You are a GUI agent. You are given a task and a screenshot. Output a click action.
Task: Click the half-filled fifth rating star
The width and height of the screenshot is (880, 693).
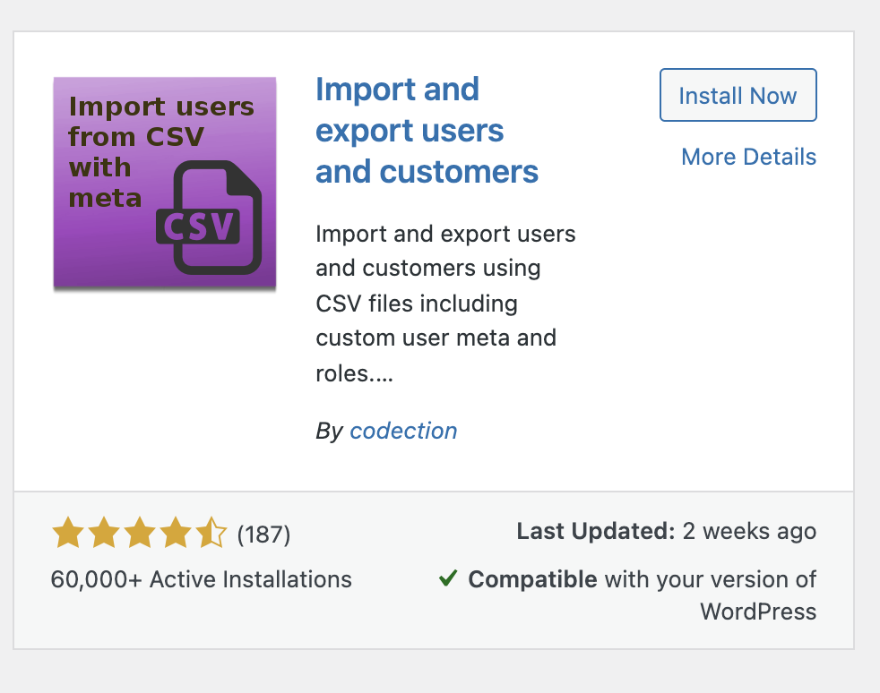[x=211, y=533]
